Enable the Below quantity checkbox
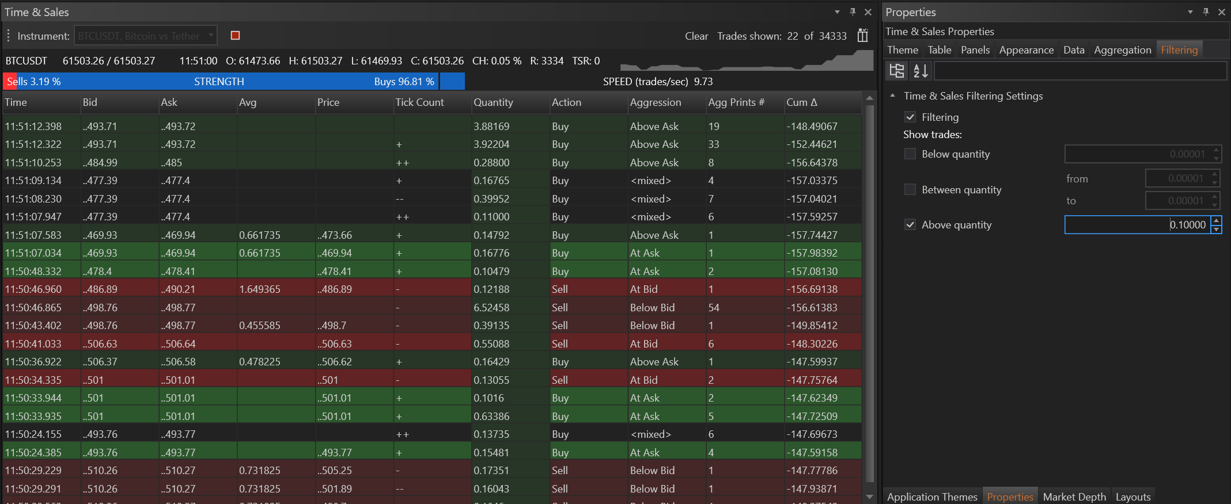 pos(910,154)
